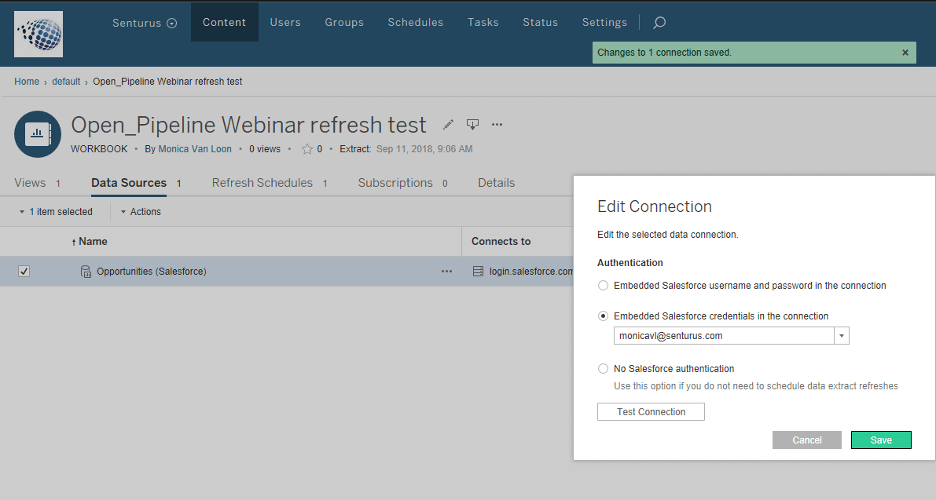Expand the Actions dropdown above the table
This screenshot has width=936, height=500.
[140, 211]
